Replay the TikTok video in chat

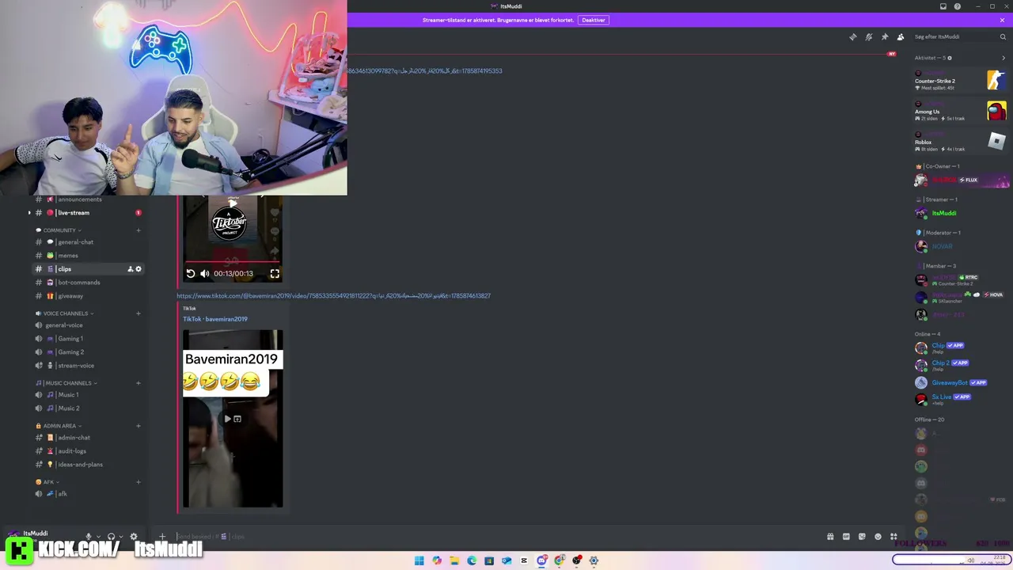click(x=191, y=274)
